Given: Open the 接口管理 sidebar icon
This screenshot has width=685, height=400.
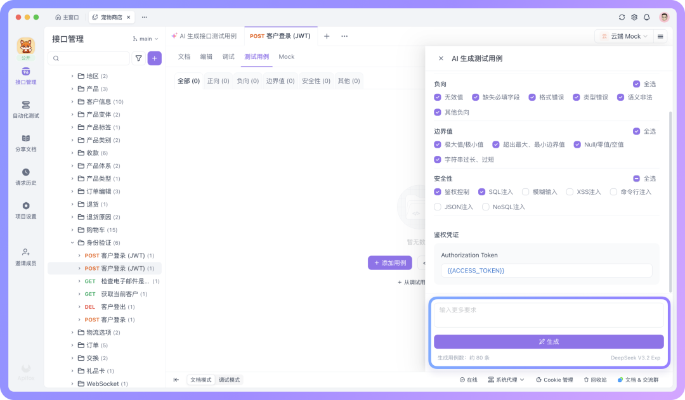Looking at the screenshot, I should [x=26, y=75].
